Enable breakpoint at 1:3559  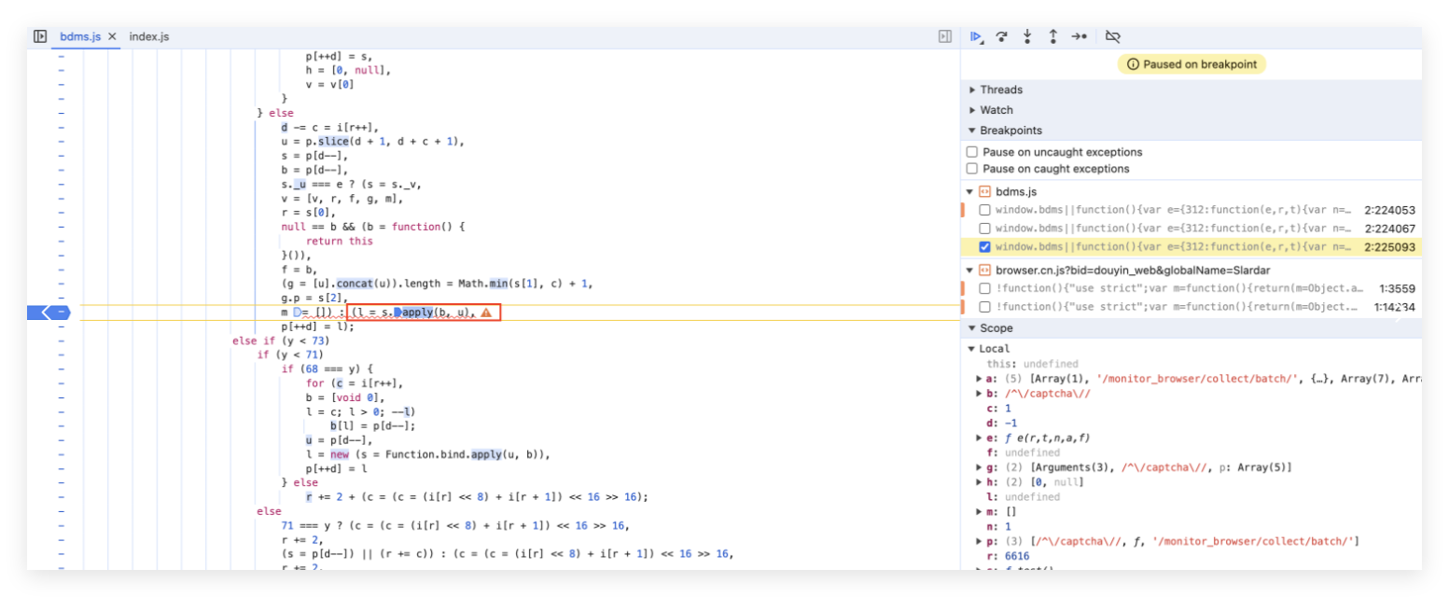pyautogui.click(x=984, y=289)
